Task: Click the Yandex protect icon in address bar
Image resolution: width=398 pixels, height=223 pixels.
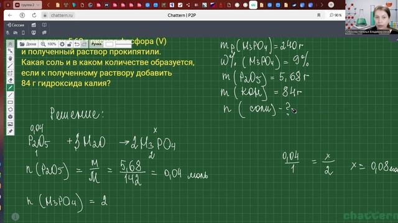Action: [x=22, y=15]
